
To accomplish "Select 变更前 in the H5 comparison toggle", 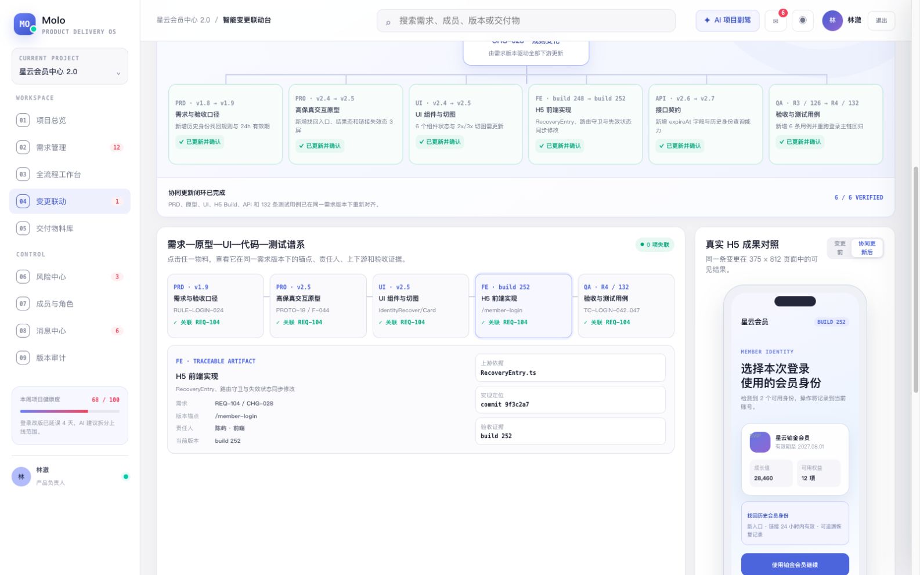I will [x=839, y=248].
